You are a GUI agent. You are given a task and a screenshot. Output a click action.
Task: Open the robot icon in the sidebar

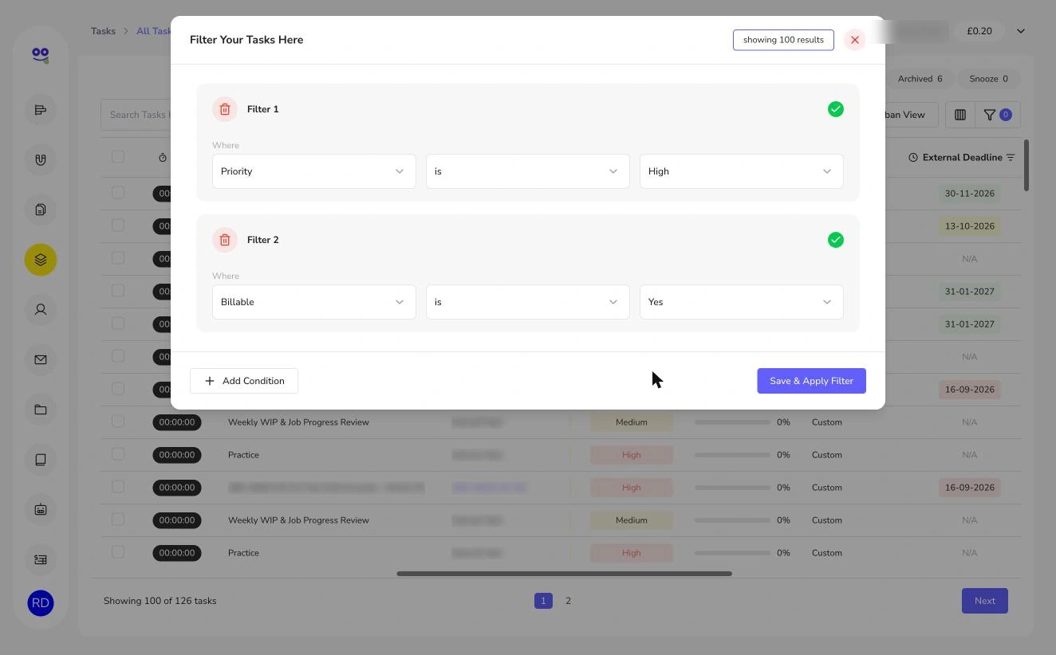pyautogui.click(x=41, y=509)
